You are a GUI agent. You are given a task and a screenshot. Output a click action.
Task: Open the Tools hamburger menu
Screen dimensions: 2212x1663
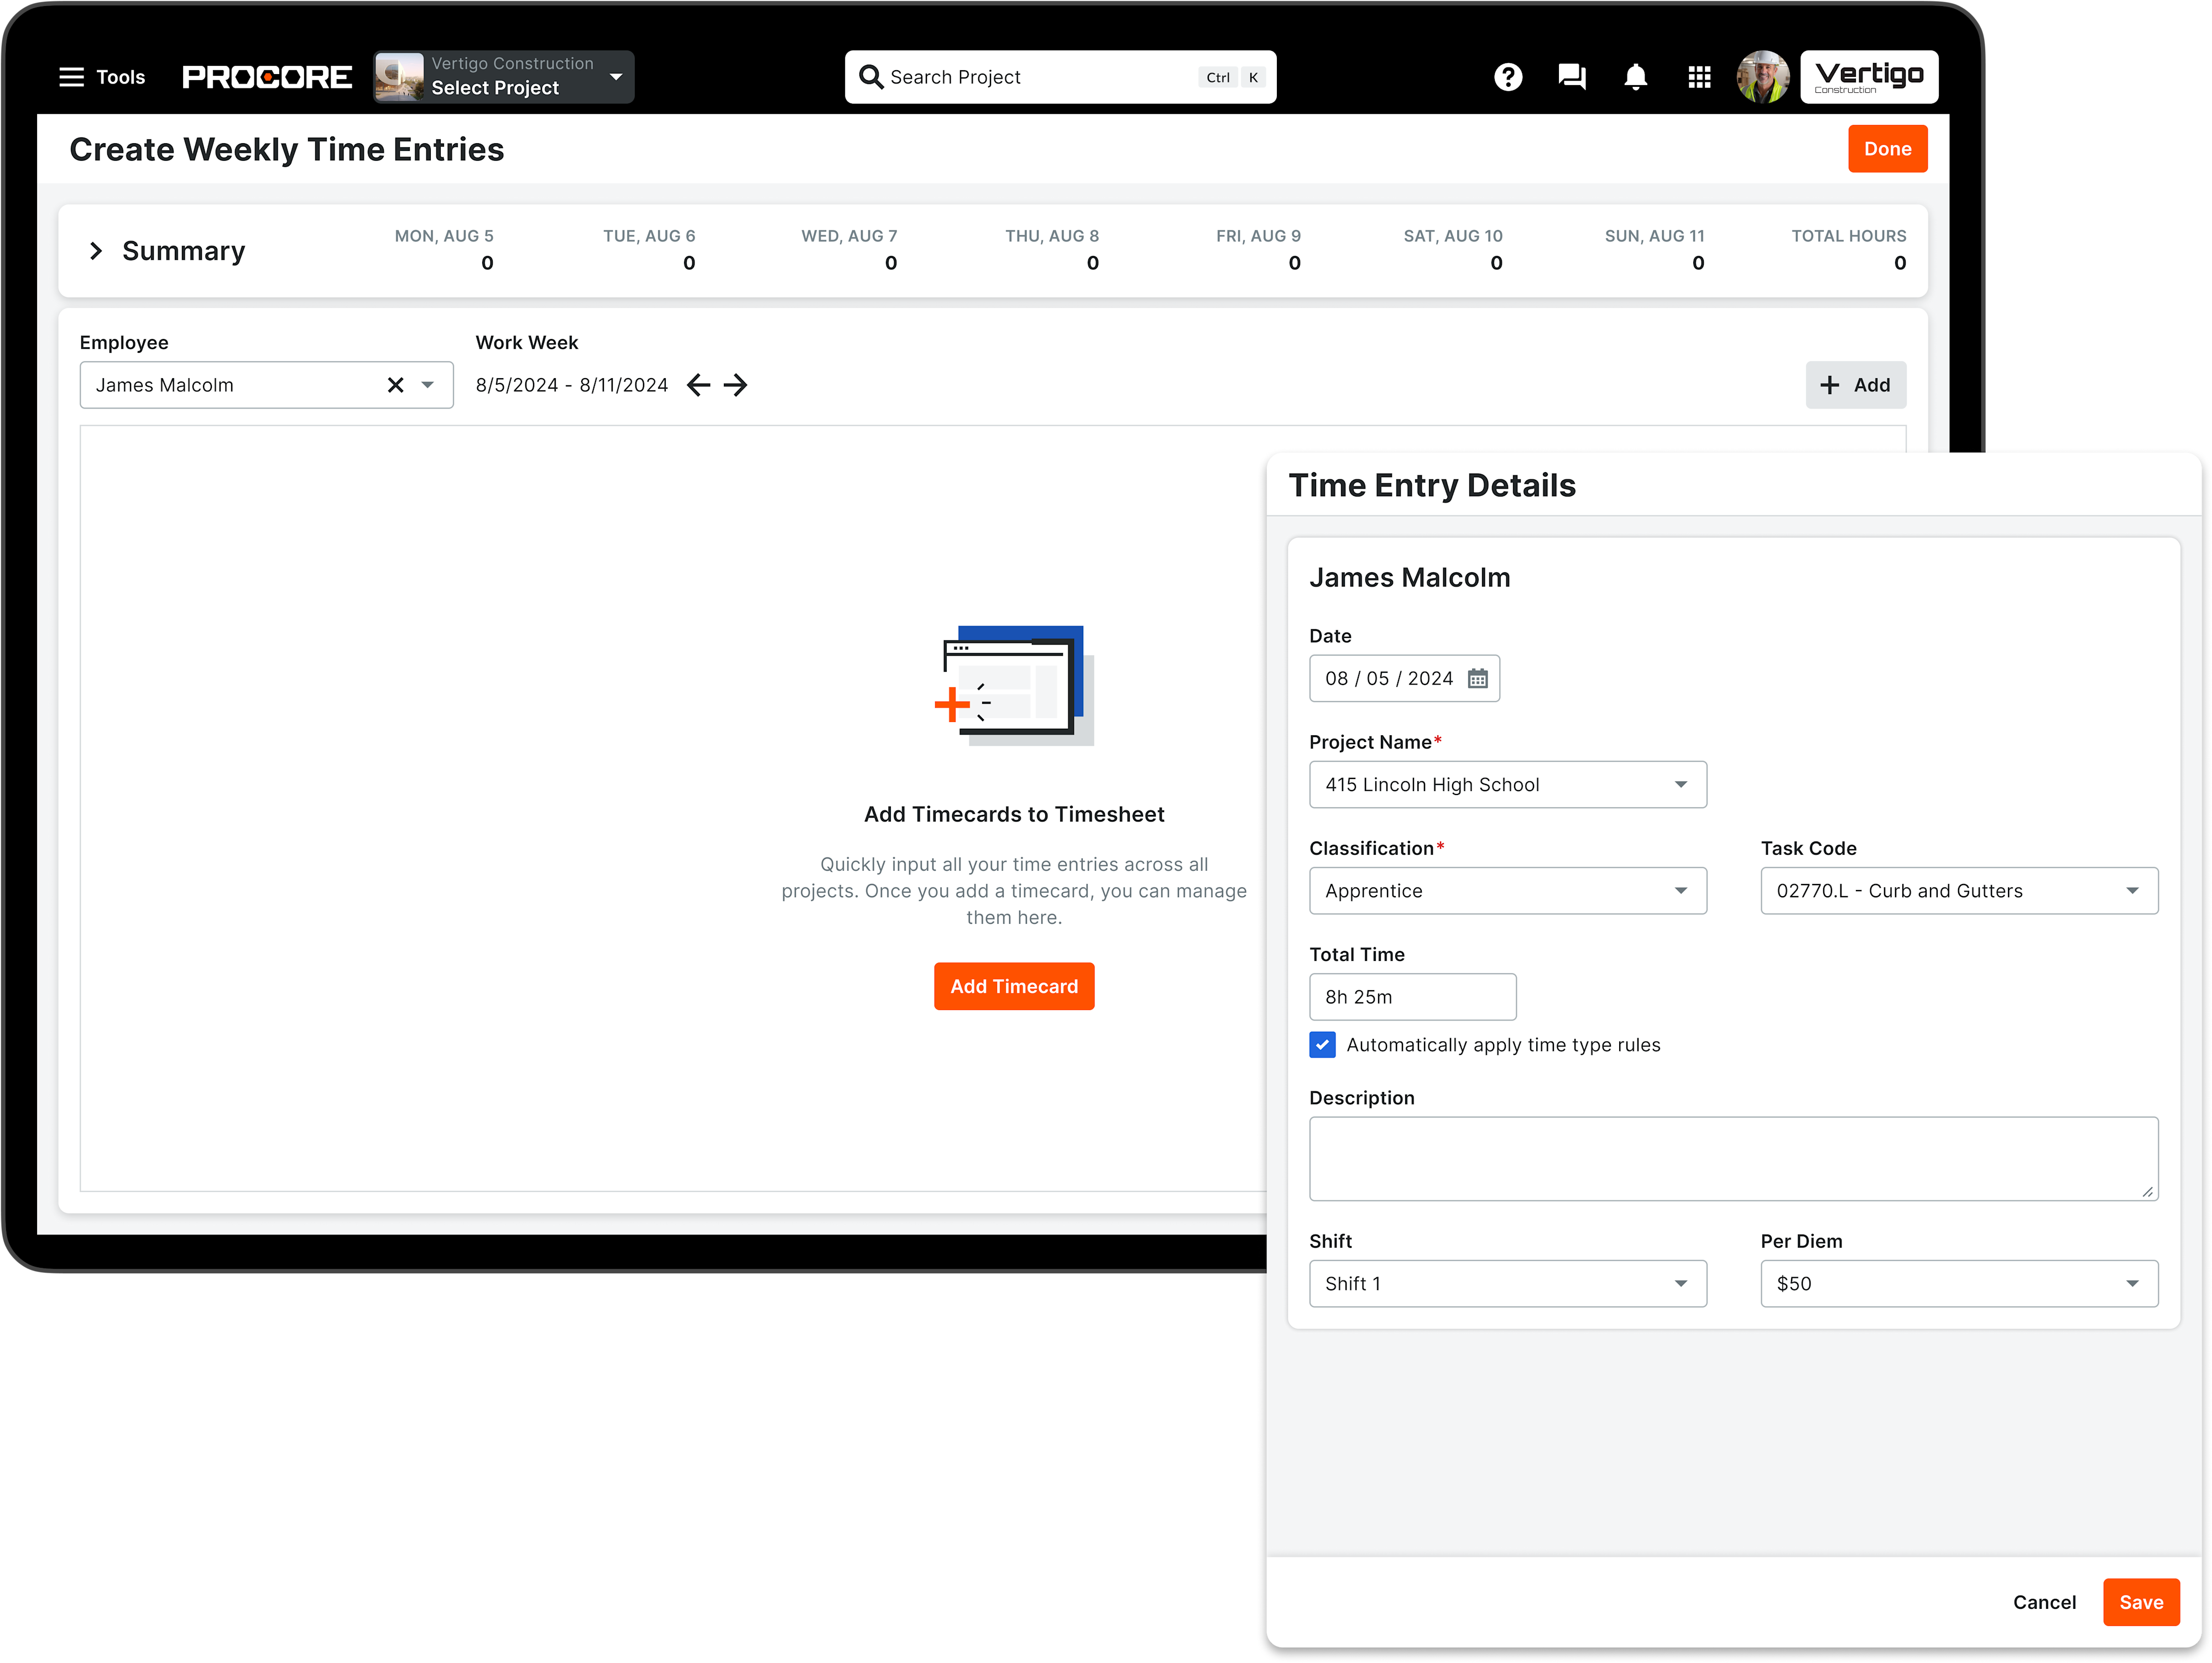[101, 77]
